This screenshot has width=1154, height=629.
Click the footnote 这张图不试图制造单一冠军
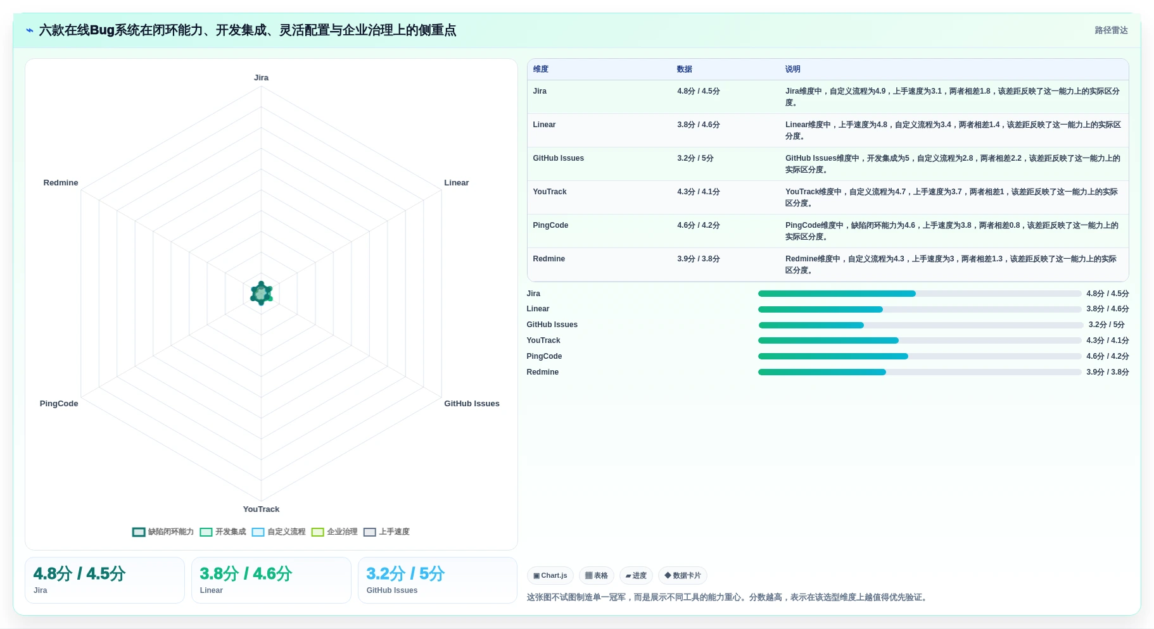click(728, 597)
